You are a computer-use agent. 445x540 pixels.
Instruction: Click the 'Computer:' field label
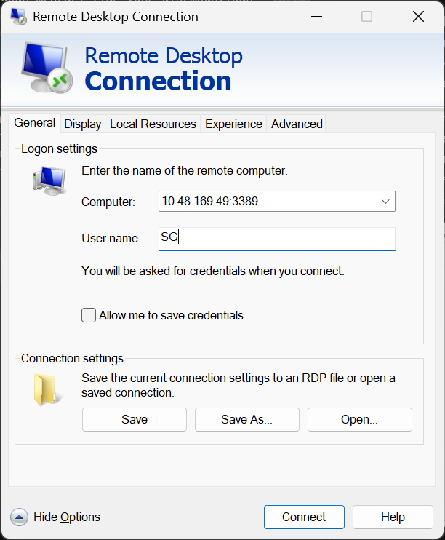pyautogui.click(x=108, y=202)
